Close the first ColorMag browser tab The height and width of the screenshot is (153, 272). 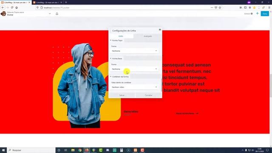(x=29, y=3)
